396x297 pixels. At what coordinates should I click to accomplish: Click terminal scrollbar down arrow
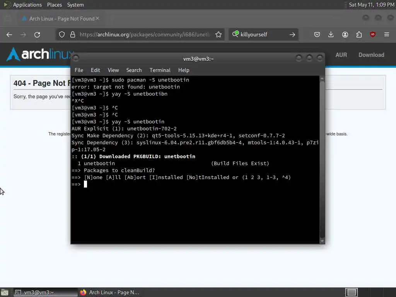[x=322, y=241]
